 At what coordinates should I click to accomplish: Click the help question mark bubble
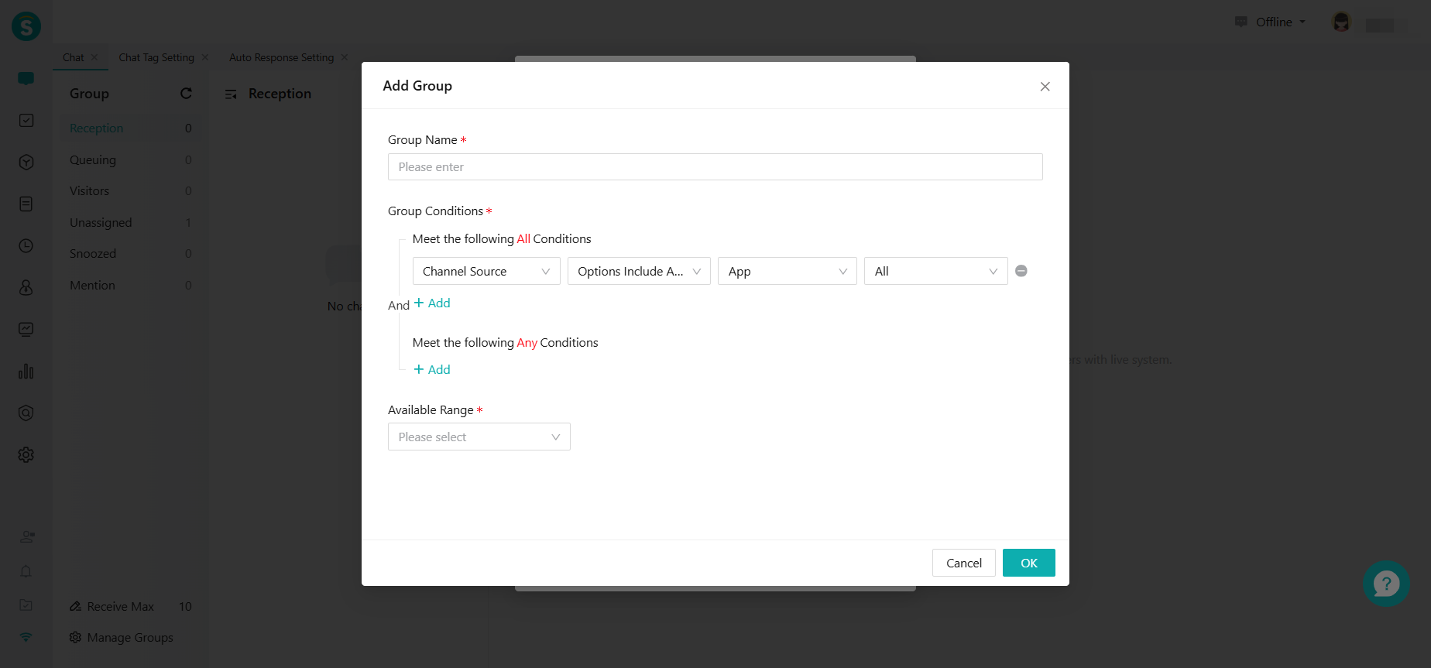(x=1385, y=583)
